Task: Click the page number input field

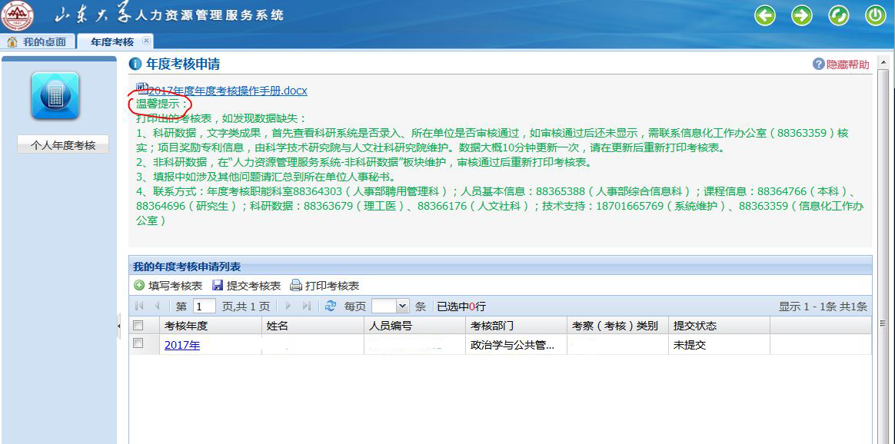Action: tap(204, 306)
